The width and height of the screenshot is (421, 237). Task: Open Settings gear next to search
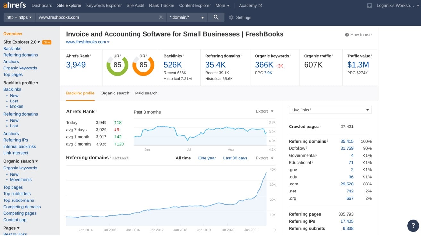pos(231,17)
